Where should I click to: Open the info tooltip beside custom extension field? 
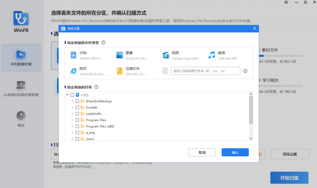245,71
